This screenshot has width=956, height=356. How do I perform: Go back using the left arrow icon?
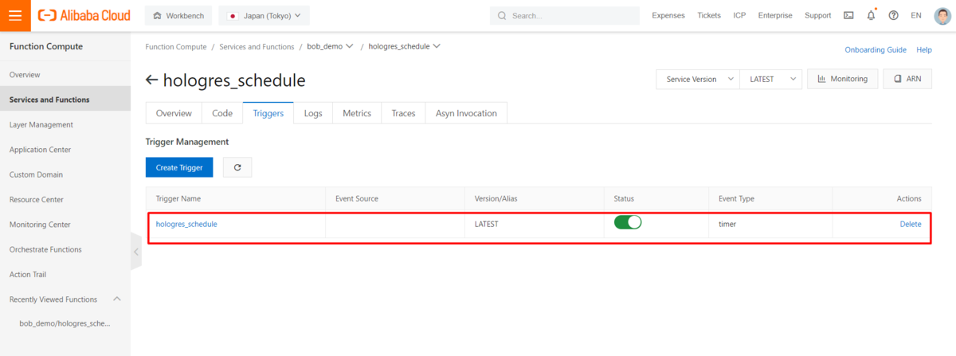coord(151,80)
